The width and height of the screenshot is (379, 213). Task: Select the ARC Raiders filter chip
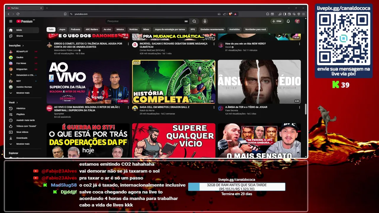pyautogui.click(x=92, y=29)
